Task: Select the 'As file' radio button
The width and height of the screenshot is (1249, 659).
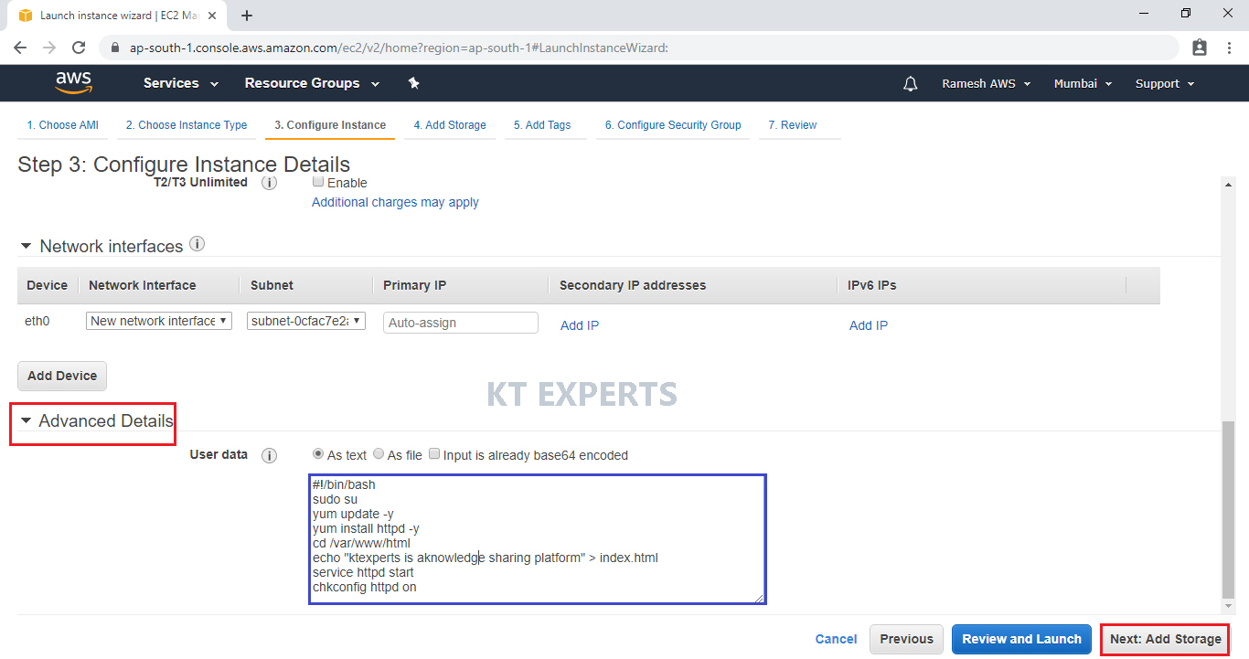Action: point(379,454)
